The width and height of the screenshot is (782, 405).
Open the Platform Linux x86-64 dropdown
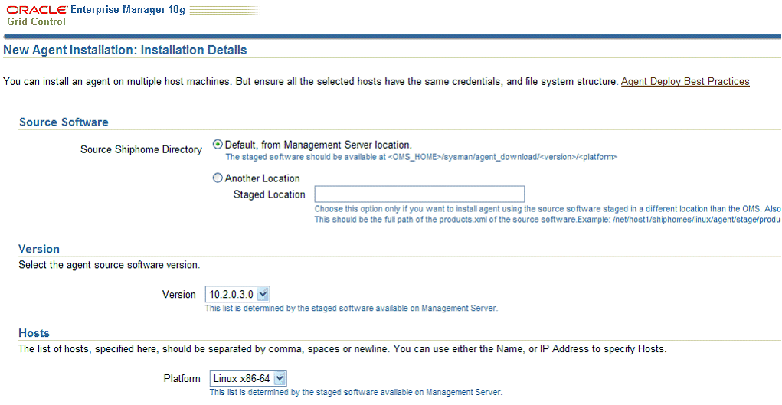(x=248, y=378)
